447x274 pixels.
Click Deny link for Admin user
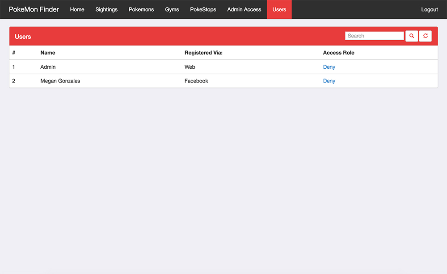click(x=329, y=67)
